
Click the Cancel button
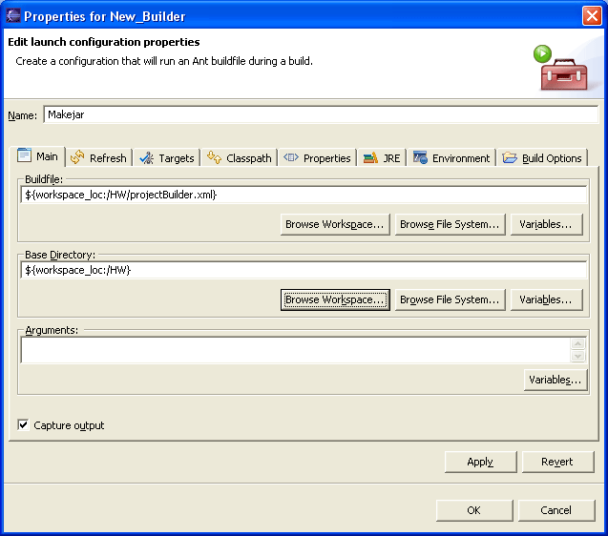tap(556, 510)
